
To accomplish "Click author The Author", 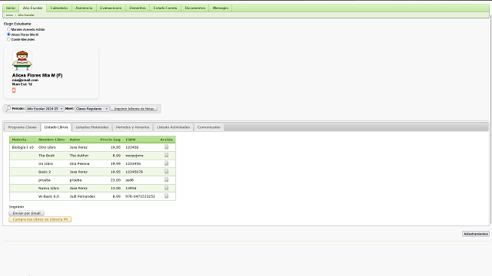I will click(79, 155).
